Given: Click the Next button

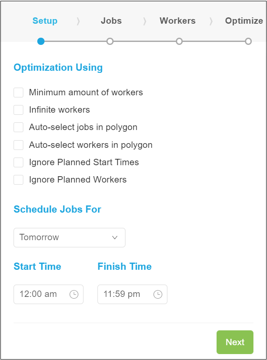Looking at the screenshot, I should tap(235, 342).
